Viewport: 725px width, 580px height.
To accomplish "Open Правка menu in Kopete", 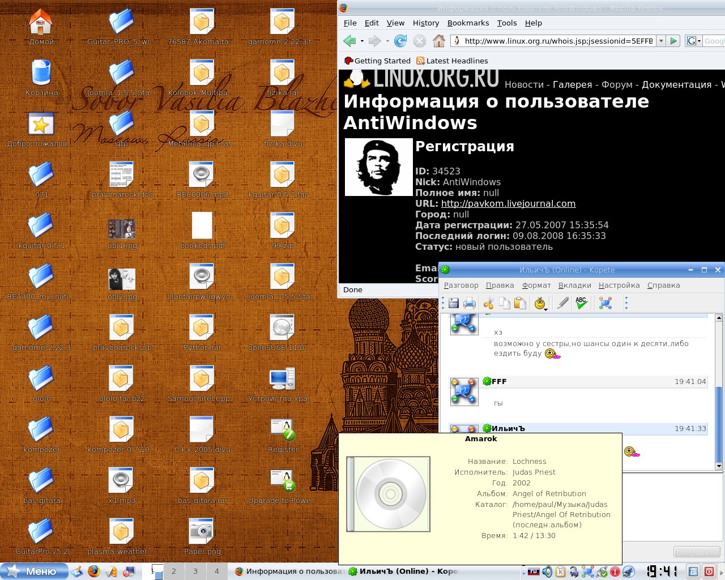I will coord(500,285).
